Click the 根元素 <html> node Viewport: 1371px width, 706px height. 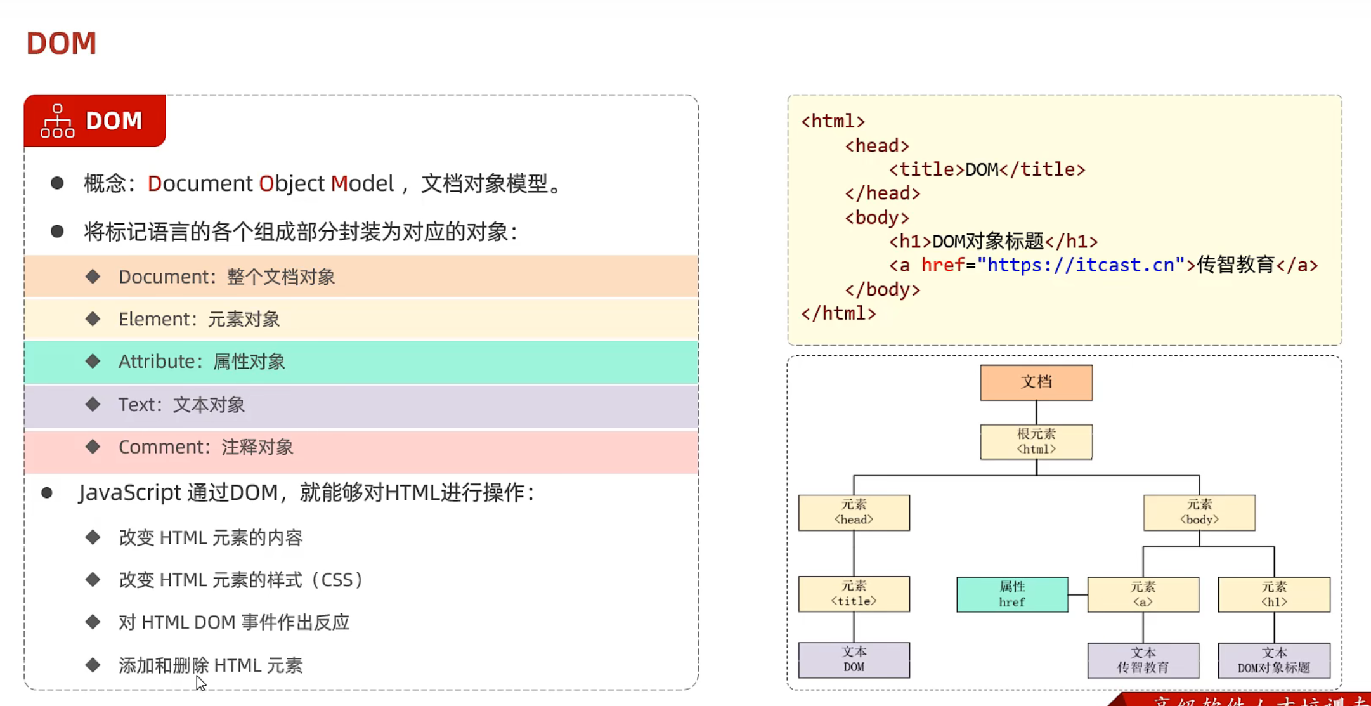1036,441
